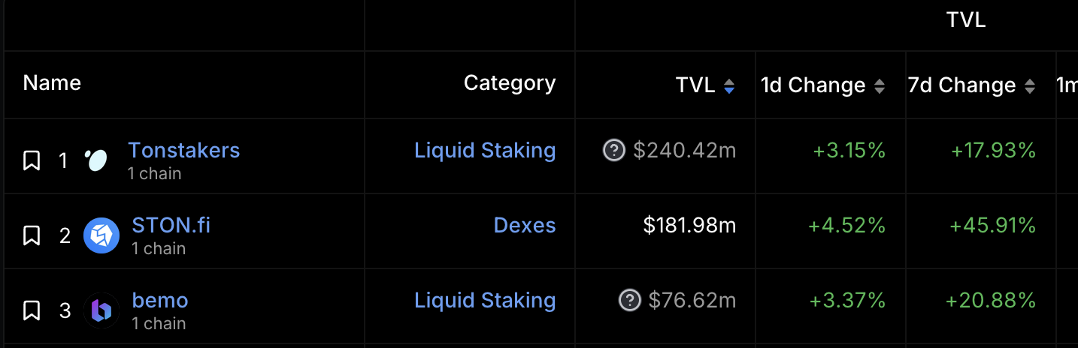Click the question mark icon beside $76.62m
Image resolution: width=1078 pixels, height=348 pixels.
tap(630, 301)
